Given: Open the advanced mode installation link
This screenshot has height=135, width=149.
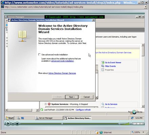Looking at the screenshot, I should pyautogui.click(x=63, y=61).
